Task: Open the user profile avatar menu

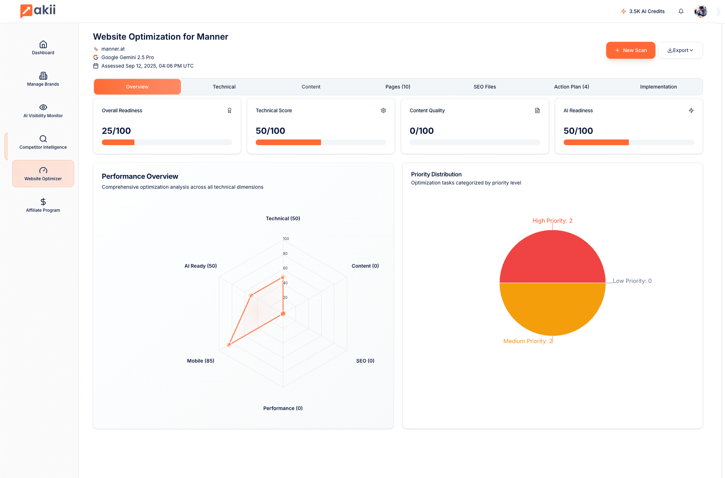Action: pyautogui.click(x=700, y=11)
